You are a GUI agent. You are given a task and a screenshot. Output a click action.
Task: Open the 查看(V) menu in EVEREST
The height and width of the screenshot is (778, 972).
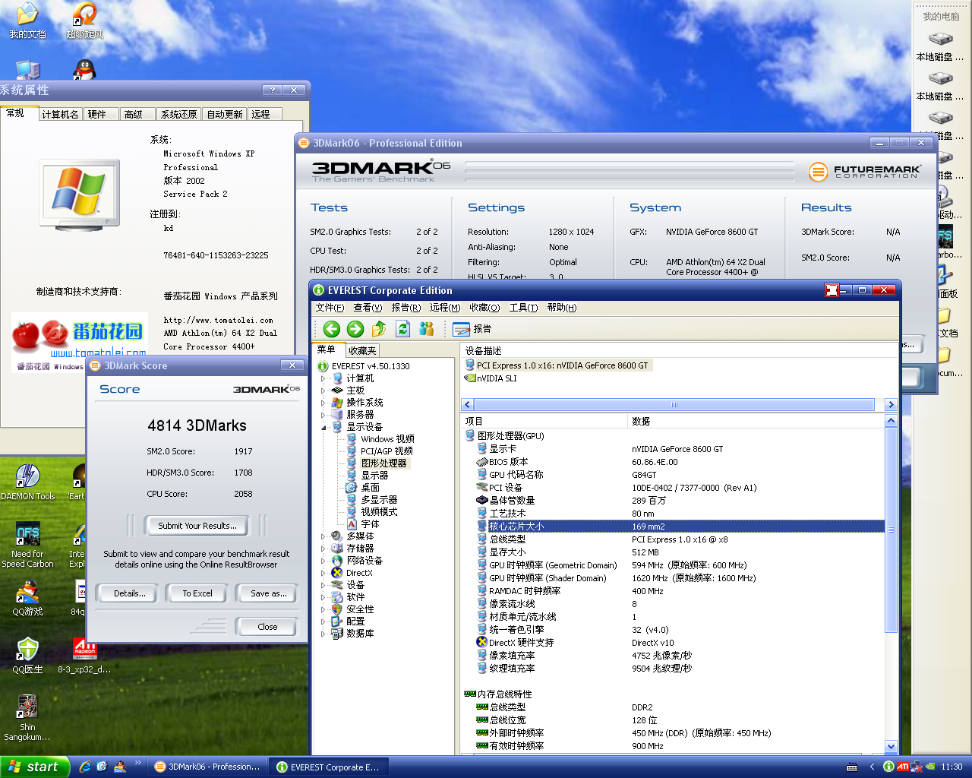368,308
